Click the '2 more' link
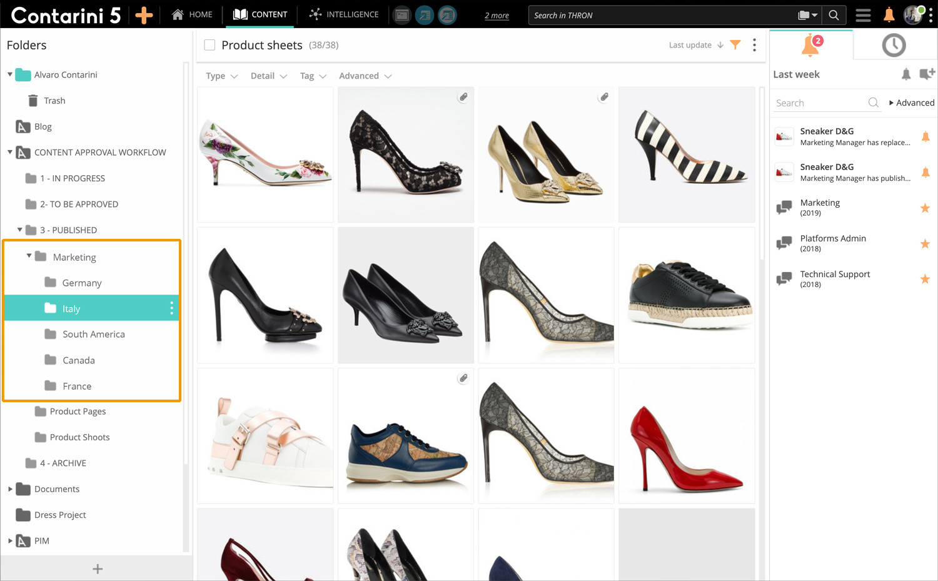The width and height of the screenshot is (938, 581). pos(497,16)
